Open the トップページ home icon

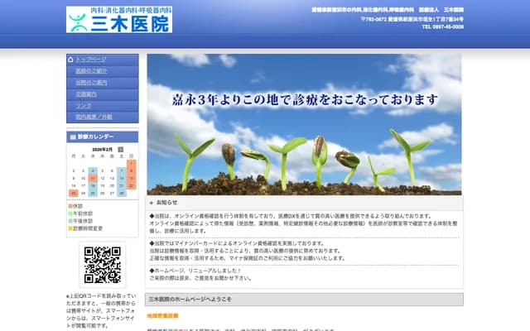click(x=70, y=60)
